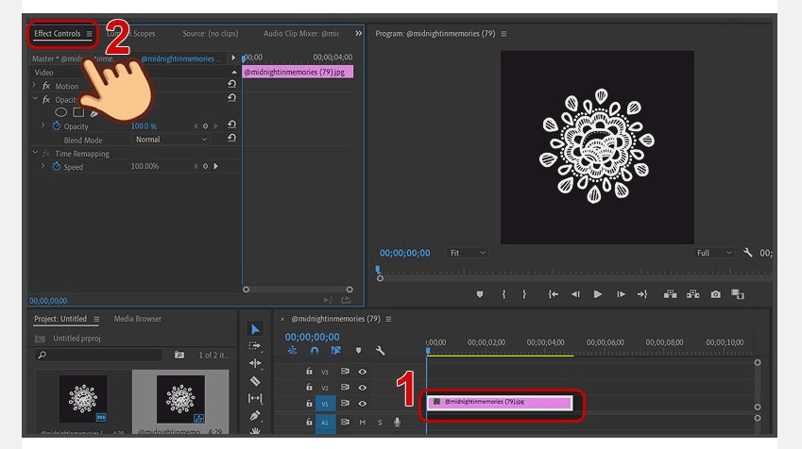Reset the Opacity value parameter
Image resolution: width=802 pixels, height=449 pixels.
coord(231,125)
